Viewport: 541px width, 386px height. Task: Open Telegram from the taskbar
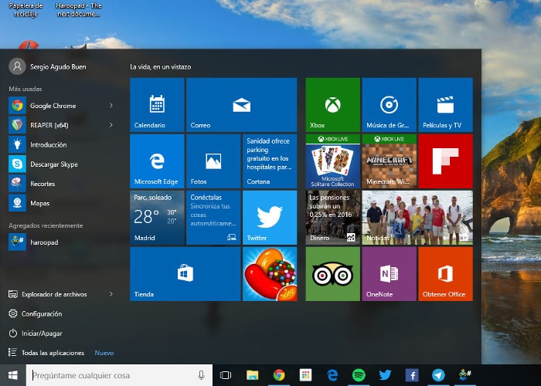pos(438,375)
